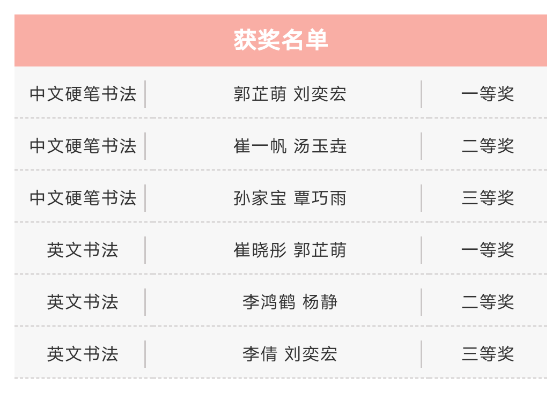Click the name 汤玉垚
Image resolution: width=559 pixels, height=400 pixels.
(320, 146)
